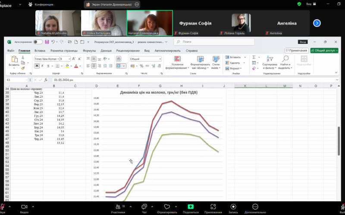Screen dimensions: 345x215
Task: Click the Open folder icon in quick access
Action: click(70, 42)
